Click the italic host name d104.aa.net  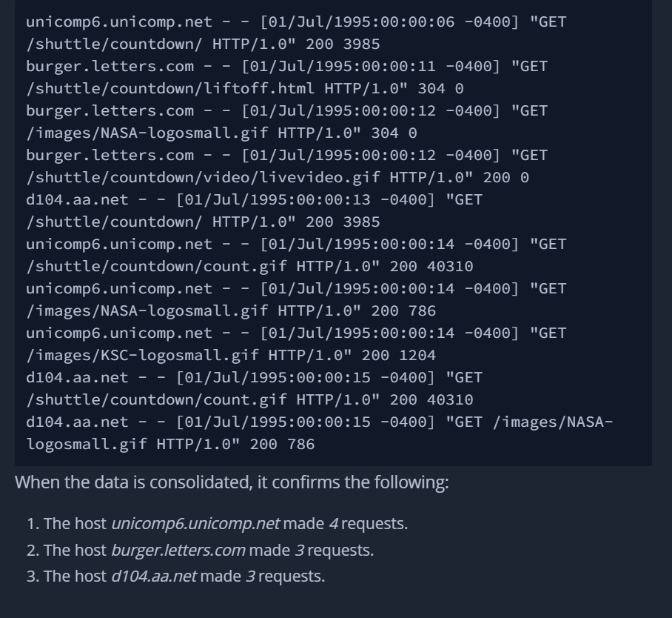click(154, 577)
